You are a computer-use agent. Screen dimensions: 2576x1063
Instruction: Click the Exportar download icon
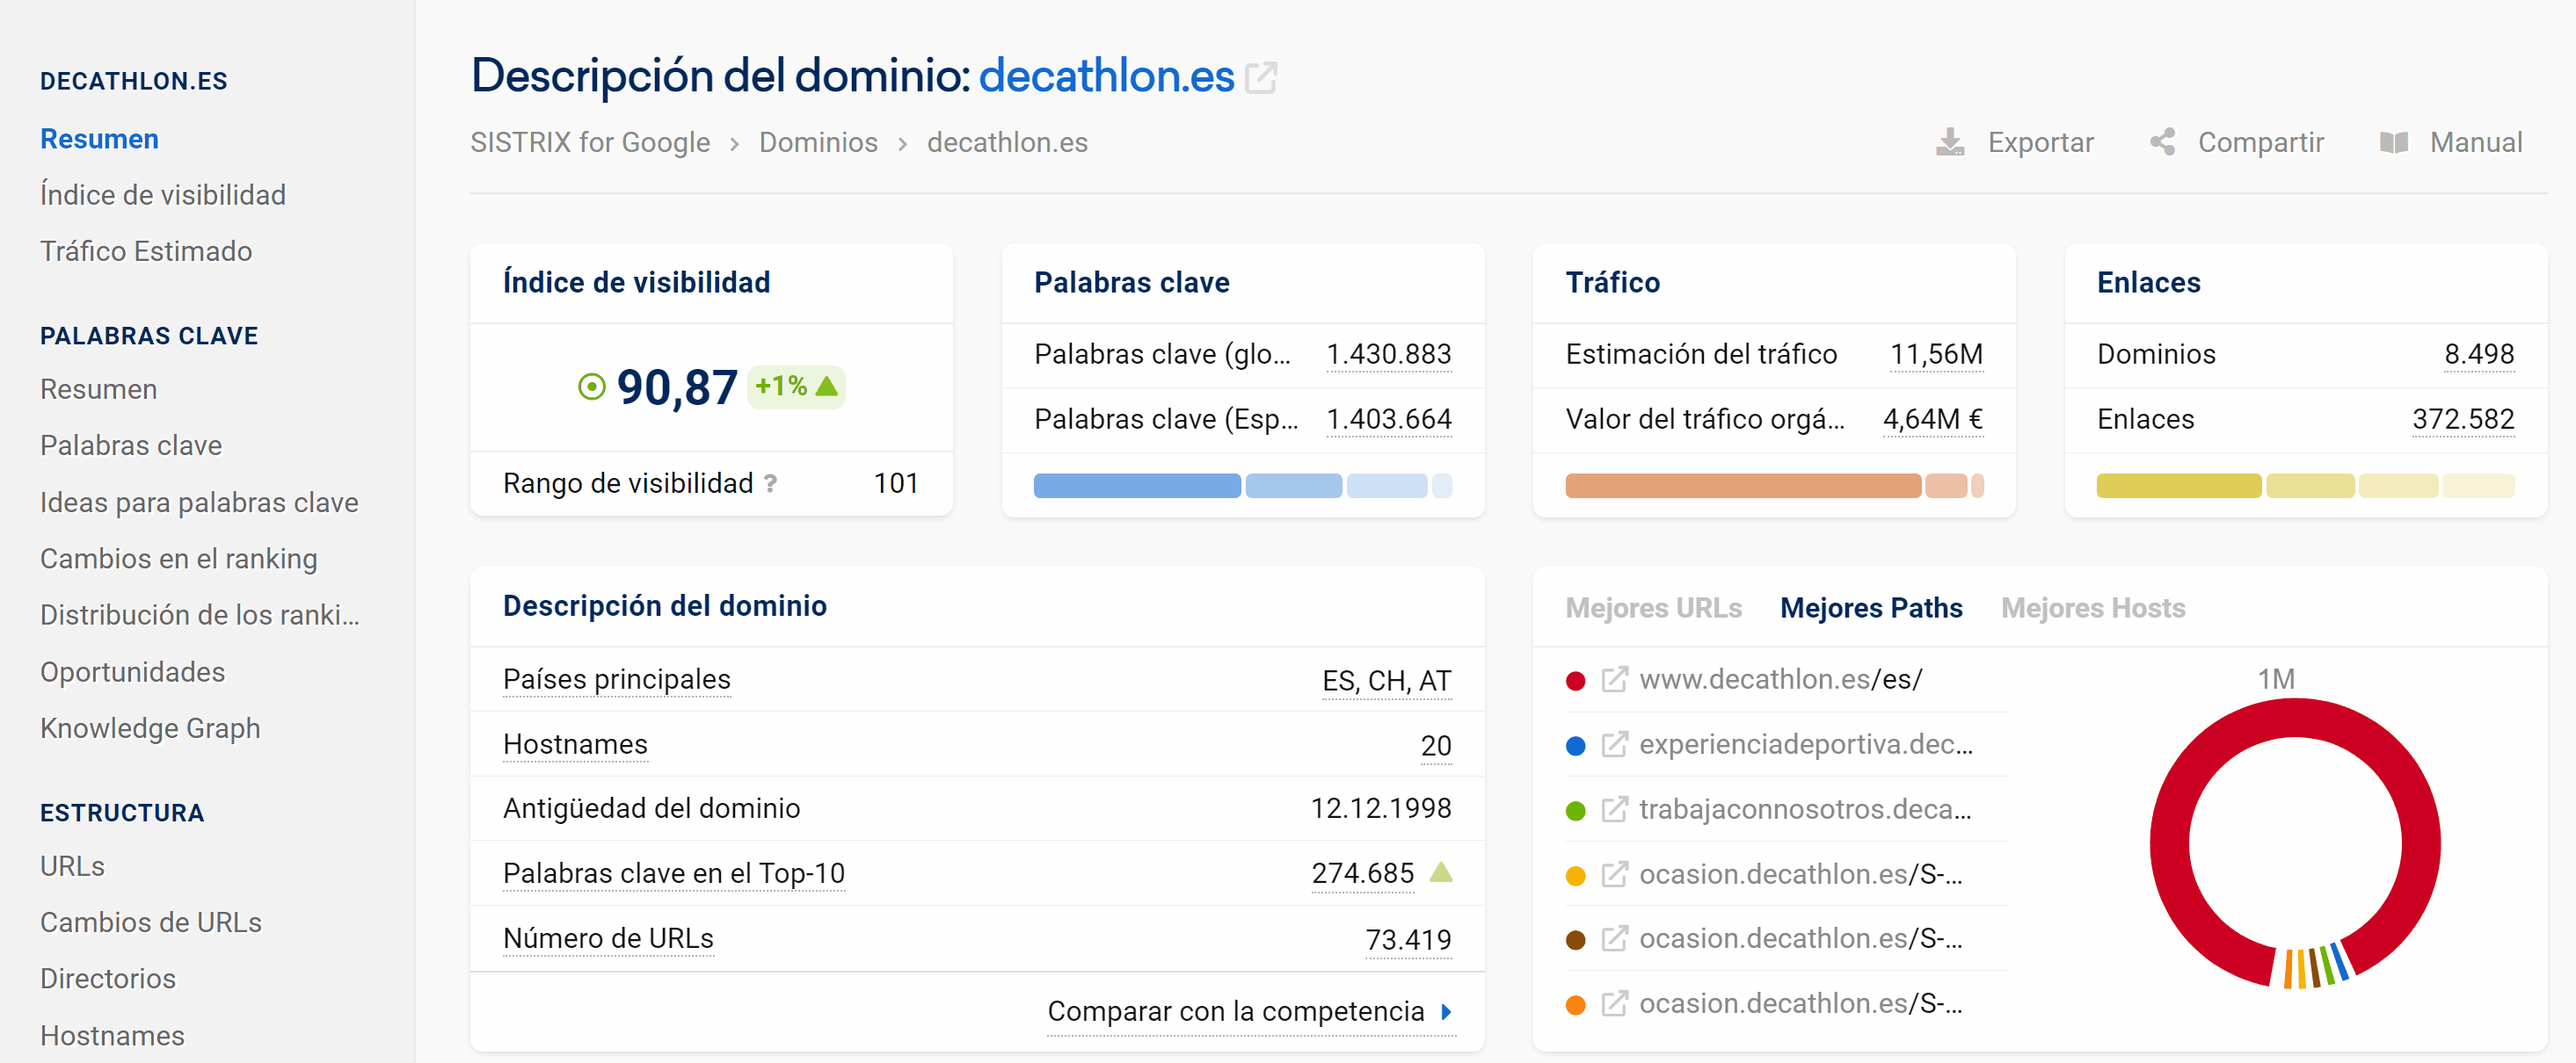pyautogui.click(x=1949, y=143)
